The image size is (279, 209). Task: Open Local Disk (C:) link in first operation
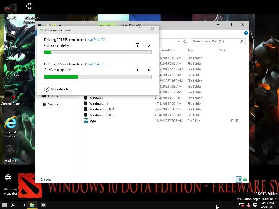tap(95, 40)
